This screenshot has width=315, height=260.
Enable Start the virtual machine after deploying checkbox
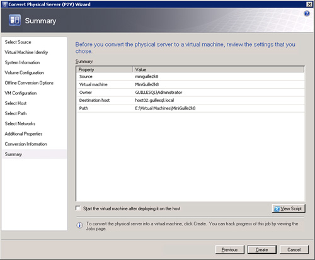[x=78, y=208]
